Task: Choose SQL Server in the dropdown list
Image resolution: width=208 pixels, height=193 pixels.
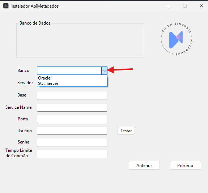Action: (x=72, y=83)
